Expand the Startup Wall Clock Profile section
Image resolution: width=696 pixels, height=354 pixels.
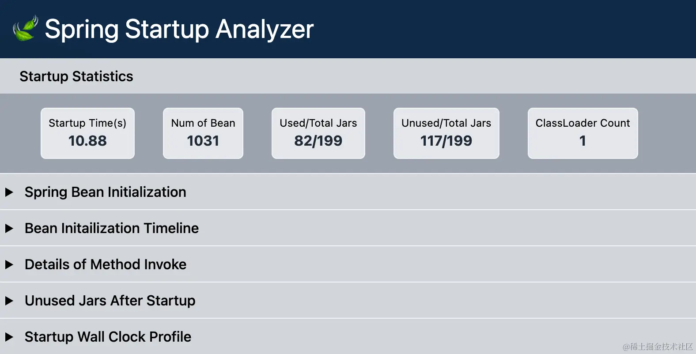click(x=108, y=337)
